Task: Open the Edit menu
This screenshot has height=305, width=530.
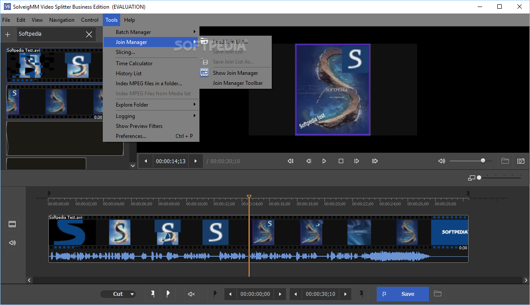Action: 21,20
